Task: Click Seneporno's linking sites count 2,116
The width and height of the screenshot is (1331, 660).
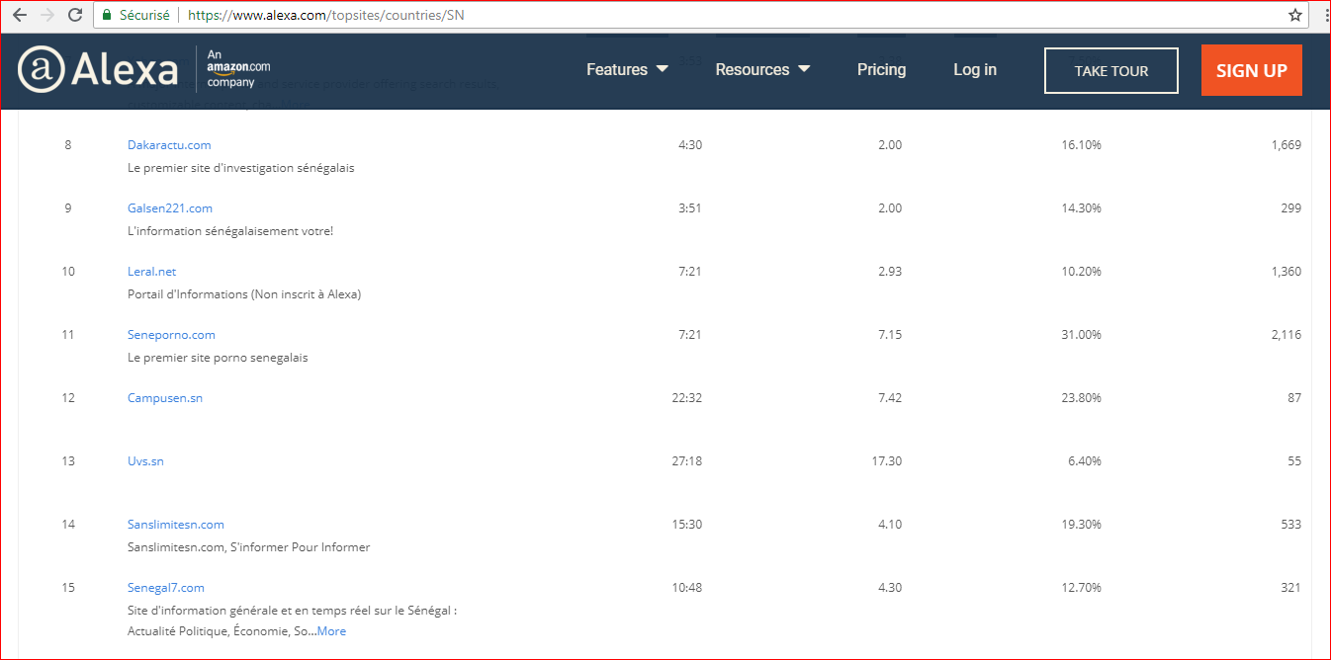Action: pos(1287,335)
